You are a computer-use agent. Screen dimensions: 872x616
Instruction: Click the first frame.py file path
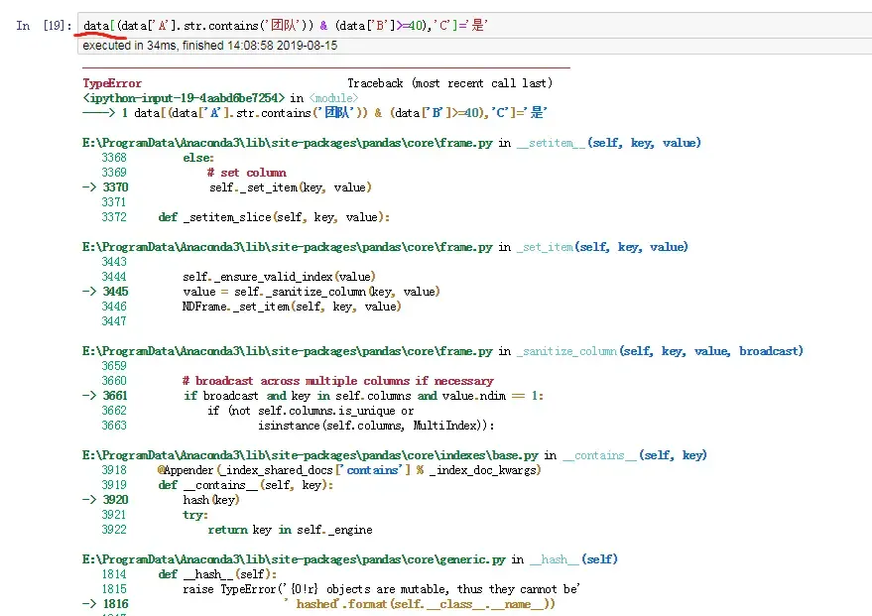tap(288, 143)
